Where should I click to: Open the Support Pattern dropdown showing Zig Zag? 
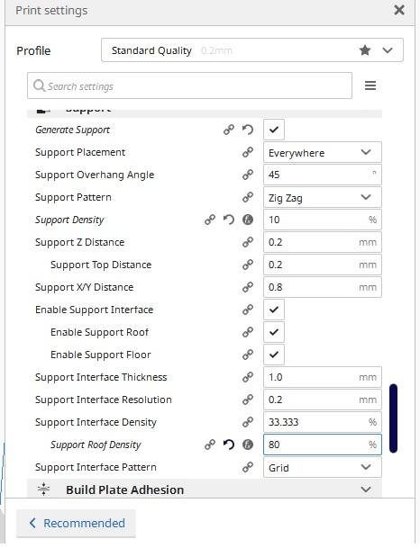323,197
